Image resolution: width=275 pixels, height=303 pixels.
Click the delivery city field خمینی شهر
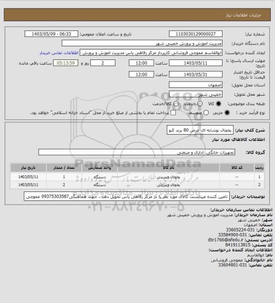(x=196, y=94)
